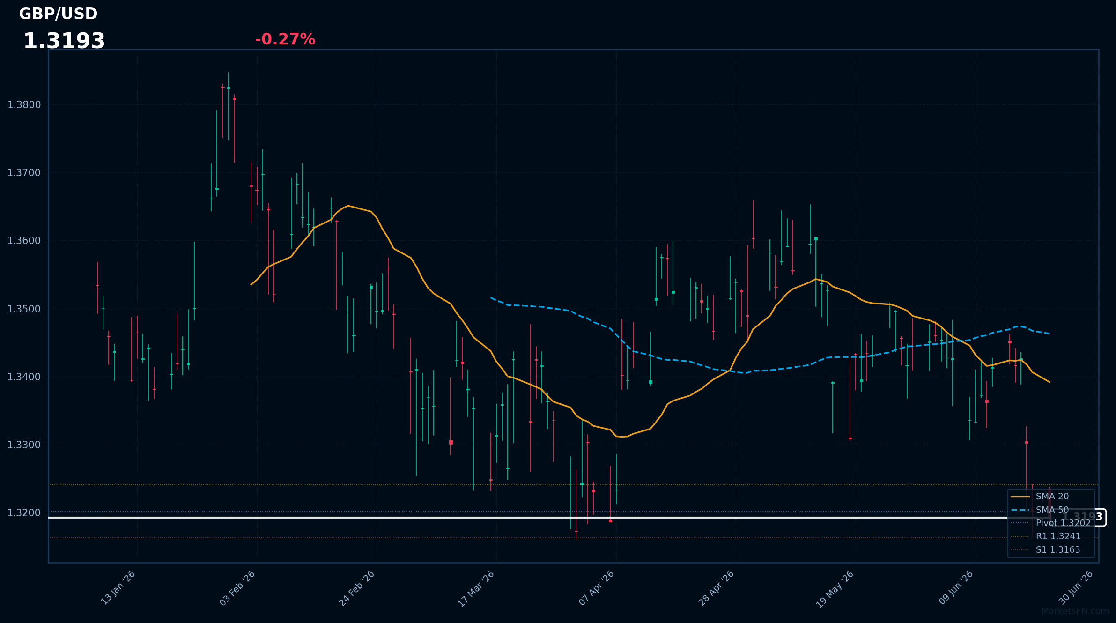Click the 03 Feb '26 date label
This screenshot has height=623, width=1116.
237,588
